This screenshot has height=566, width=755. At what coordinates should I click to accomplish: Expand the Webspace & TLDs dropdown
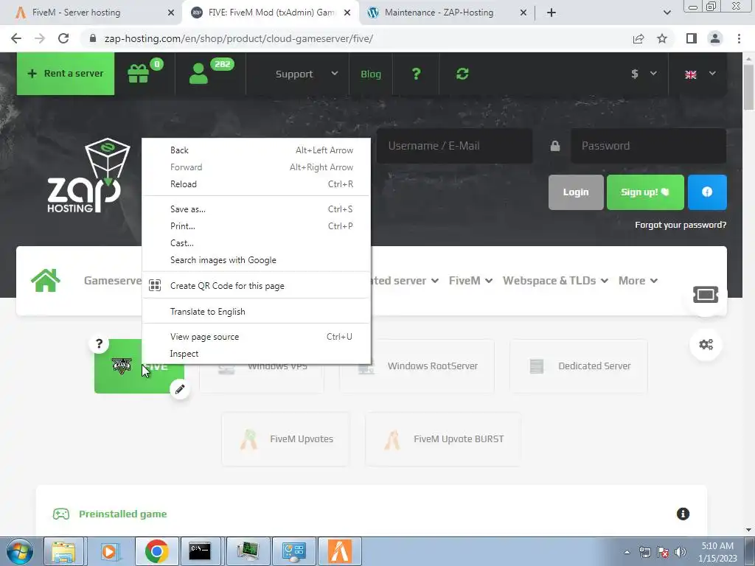click(x=555, y=281)
